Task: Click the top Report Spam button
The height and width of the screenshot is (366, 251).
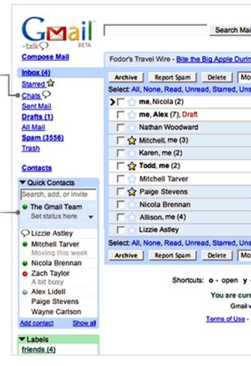Action: pos(172,78)
